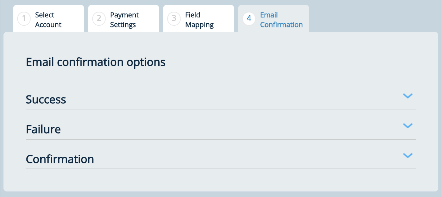
Task: Go to the Field Mapping tab
Action: point(199,20)
